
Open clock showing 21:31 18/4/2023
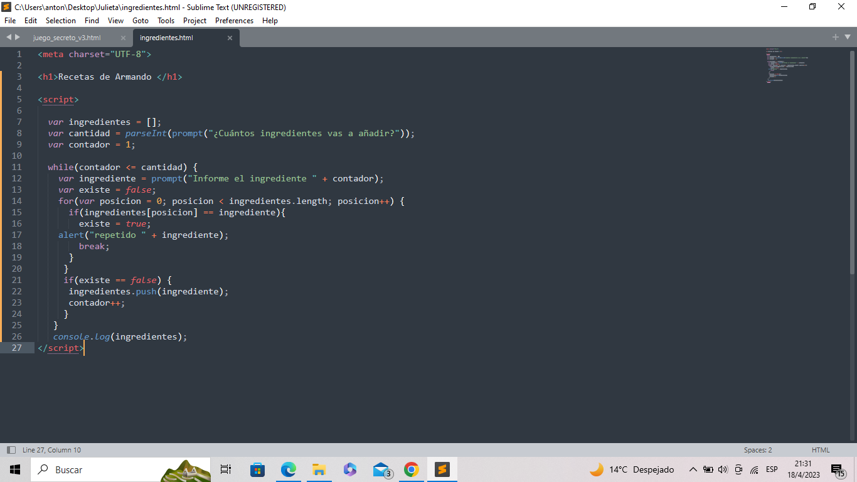803,469
